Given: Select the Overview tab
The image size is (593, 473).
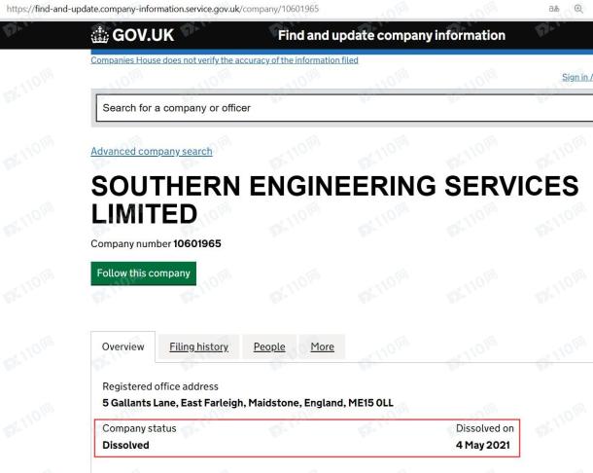Looking at the screenshot, I should point(122,346).
